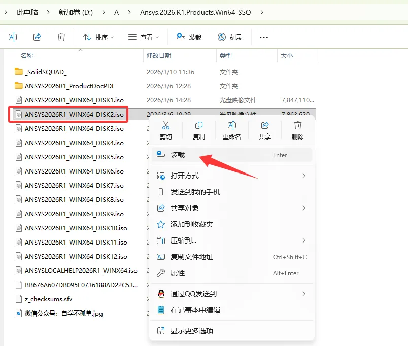Screen dimensions: 408x346
Task: Expand the 共享对象 submenu arrow
Action: tap(303, 208)
